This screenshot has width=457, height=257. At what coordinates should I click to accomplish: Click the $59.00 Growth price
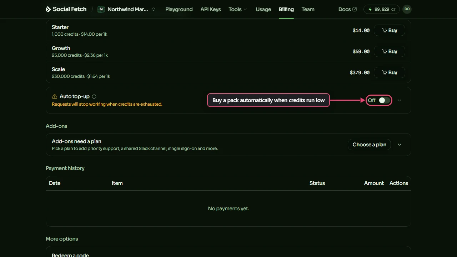361,51
